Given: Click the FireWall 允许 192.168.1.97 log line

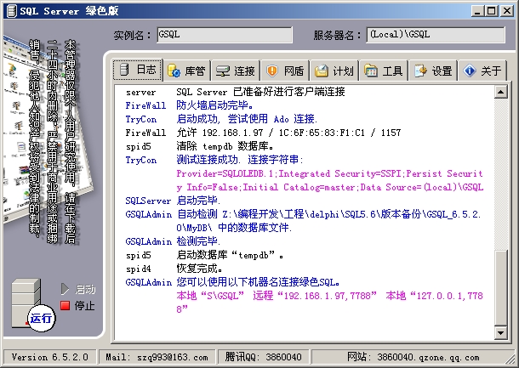Looking at the screenshot, I should pyautogui.click(x=263, y=133).
